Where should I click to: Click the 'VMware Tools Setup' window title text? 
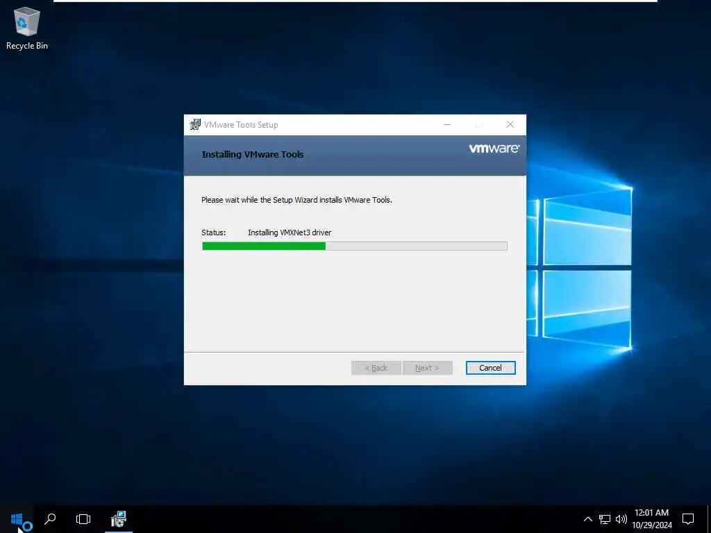tap(241, 125)
